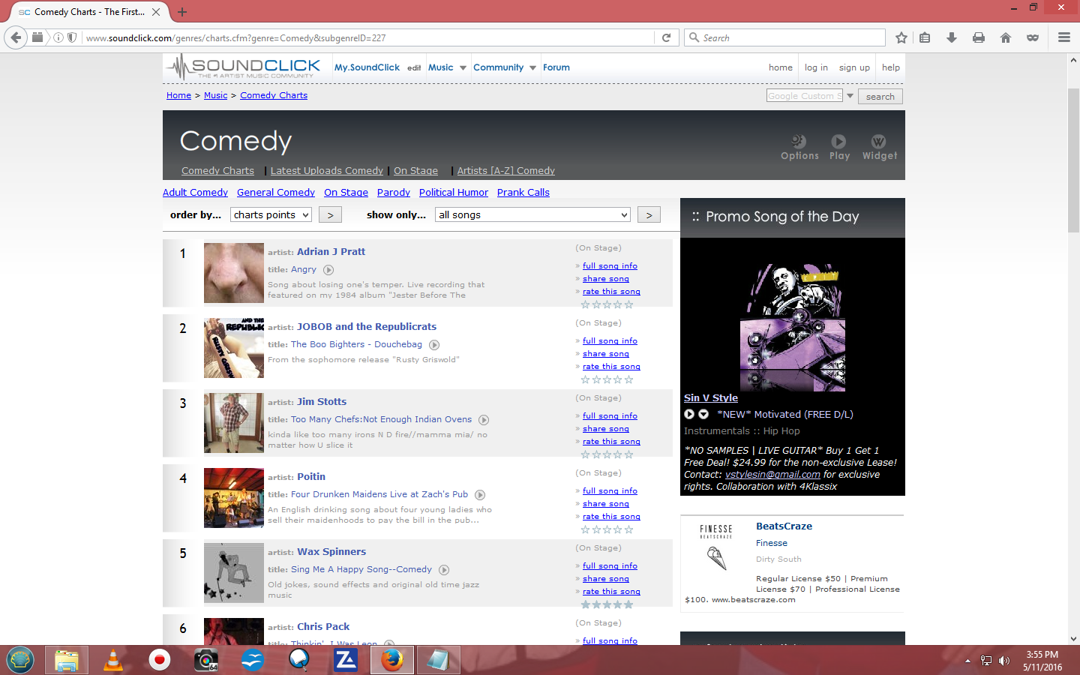Open the Widget icon in Comedy header
Image resolution: width=1080 pixels, height=675 pixels.
tap(879, 147)
